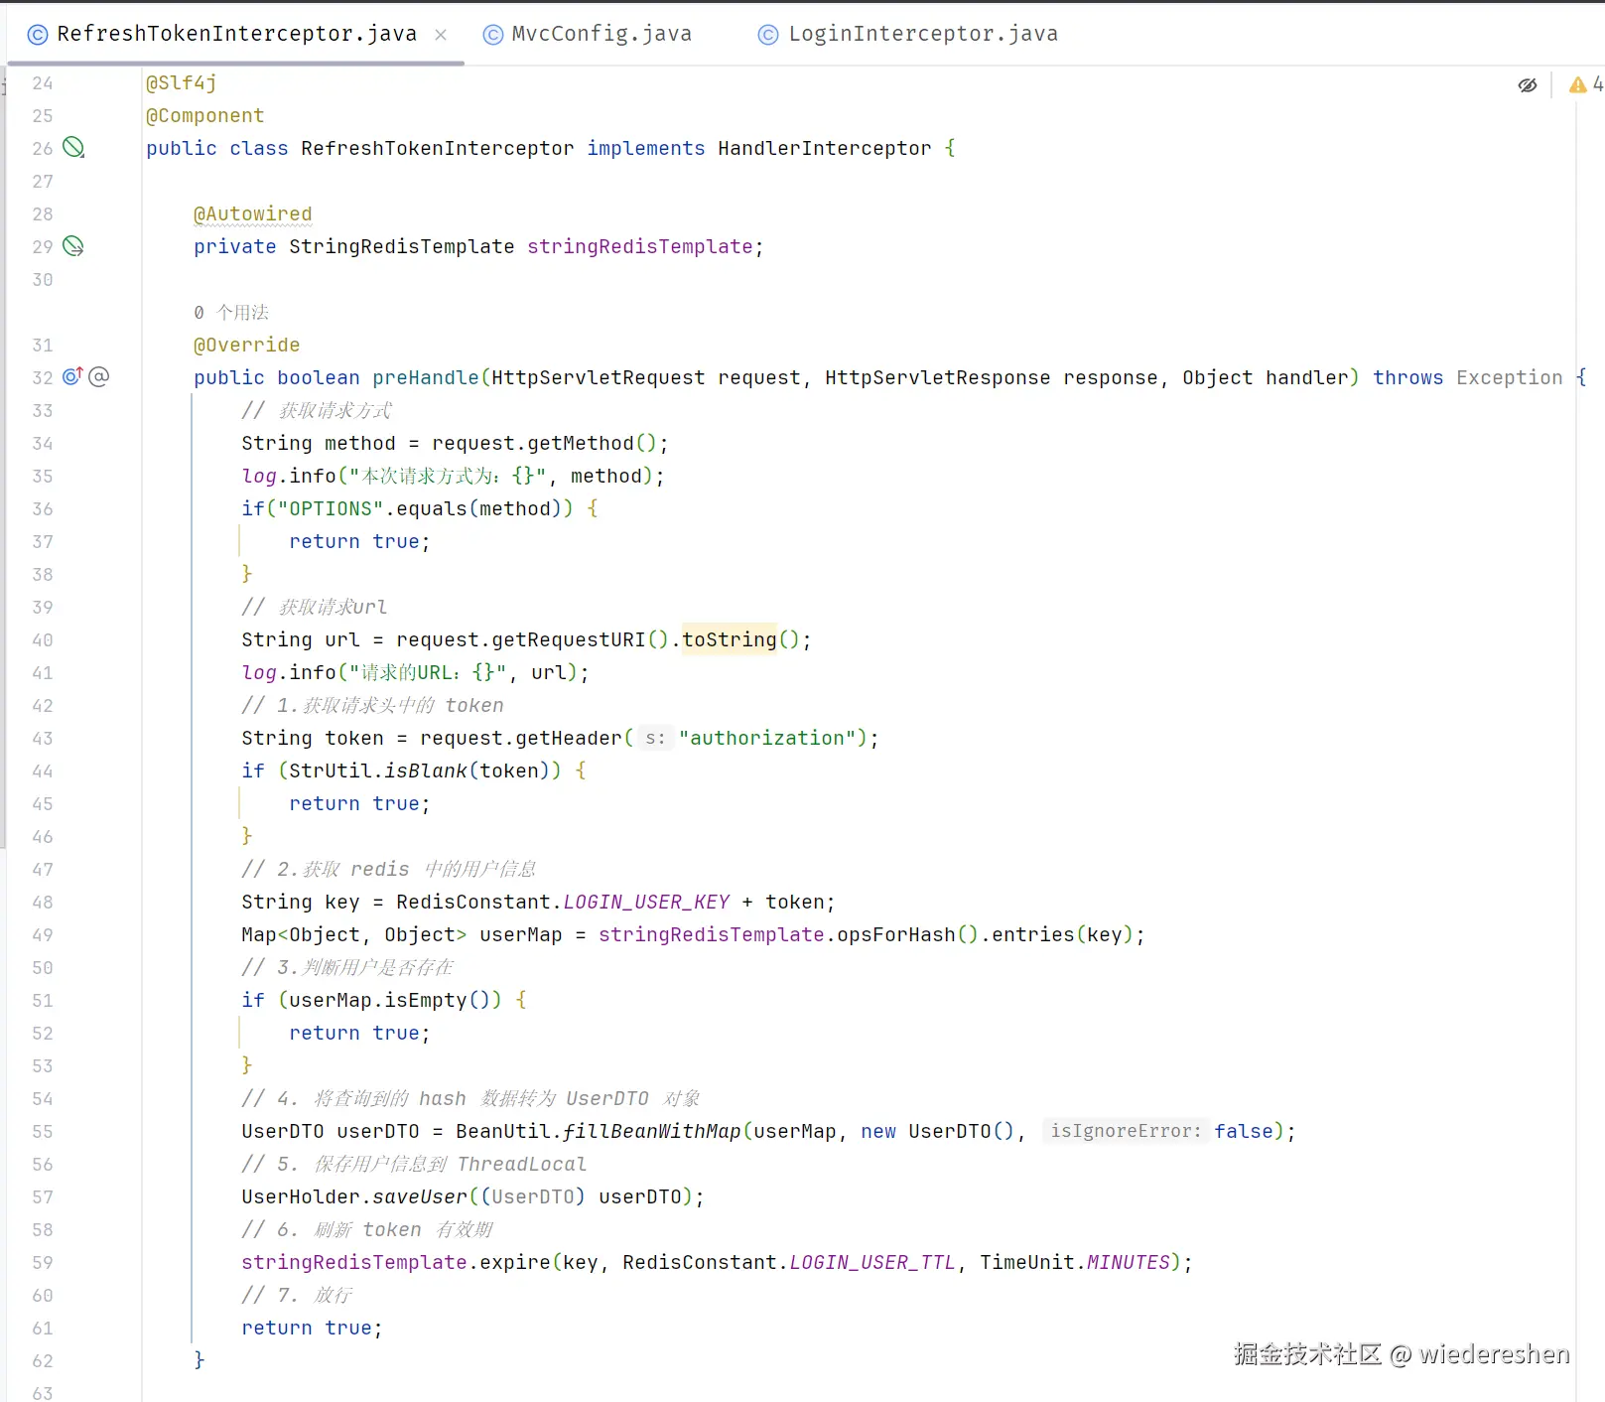Click the getMethod call
This screenshot has height=1402, width=1605.
point(581,443)
